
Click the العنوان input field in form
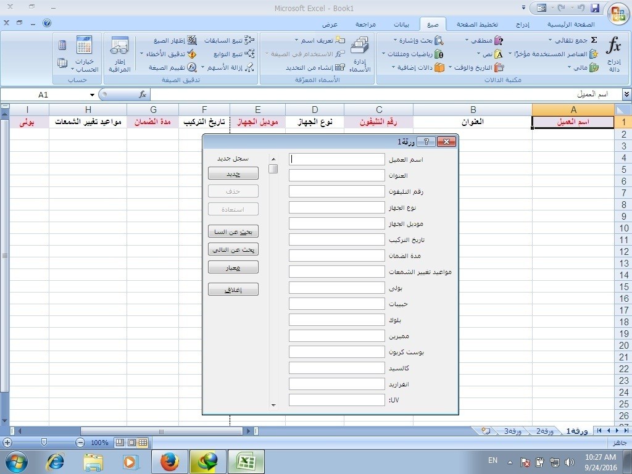(336, 175)
